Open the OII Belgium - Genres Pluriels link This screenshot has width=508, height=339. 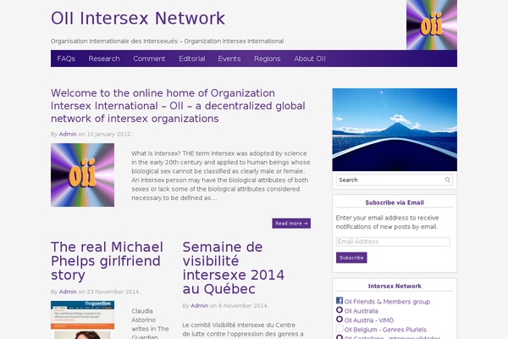coord(385,330)
